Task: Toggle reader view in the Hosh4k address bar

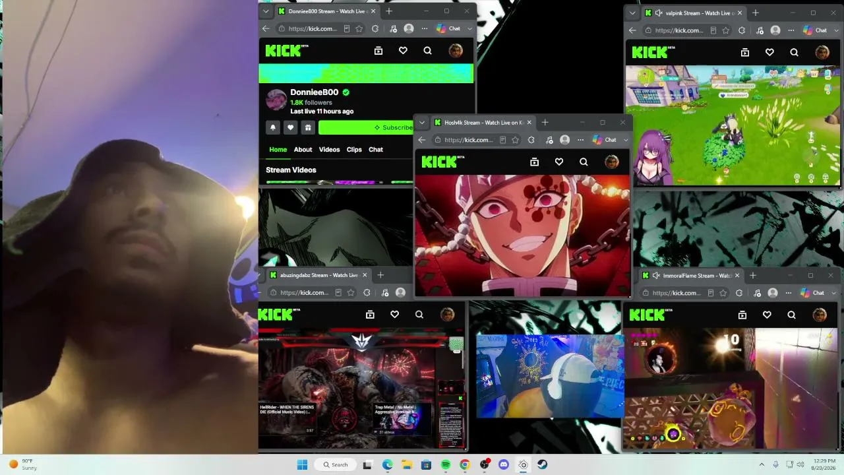Action: point(502,140)
